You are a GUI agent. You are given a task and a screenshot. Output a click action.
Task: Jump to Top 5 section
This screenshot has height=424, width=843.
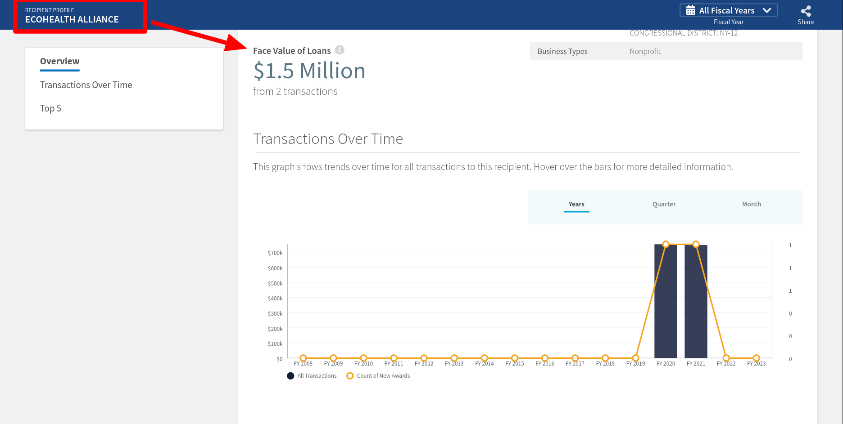(x=50, y=108)
